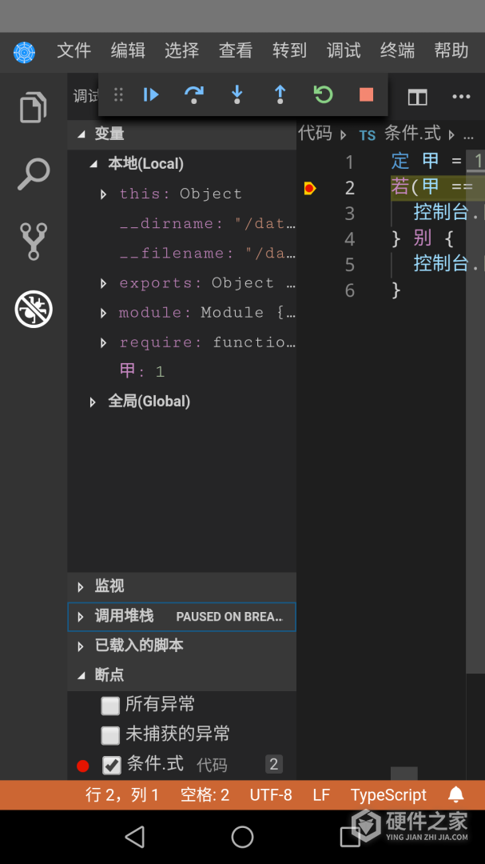Expand the 监视 watch section
The width and height of the screenshot is (485, 864).
pyautogui.click(x=81, y=586)
